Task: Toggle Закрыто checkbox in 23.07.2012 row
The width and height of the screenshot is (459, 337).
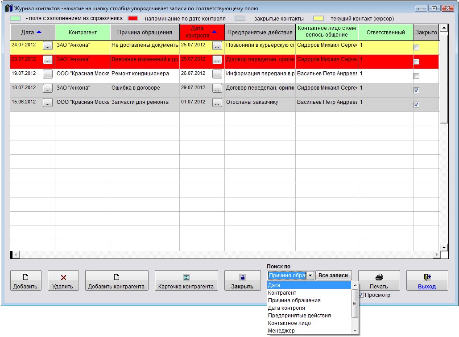Action: pos(416,62)
